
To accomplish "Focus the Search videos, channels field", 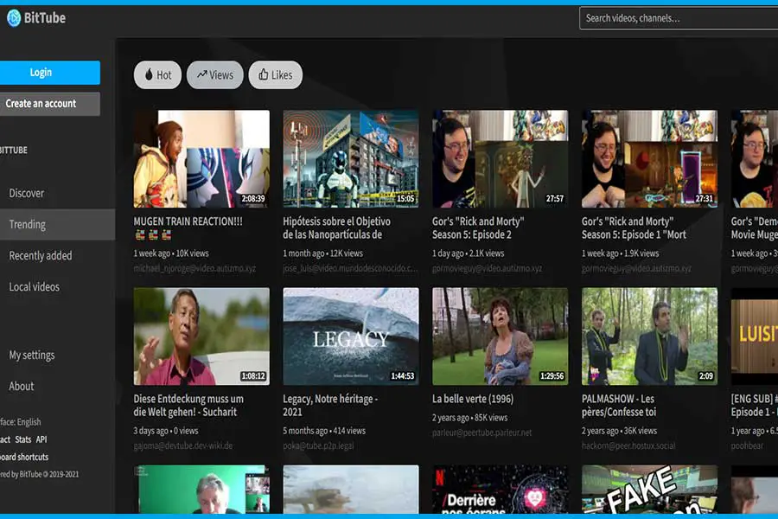I will tap(679, 18).
